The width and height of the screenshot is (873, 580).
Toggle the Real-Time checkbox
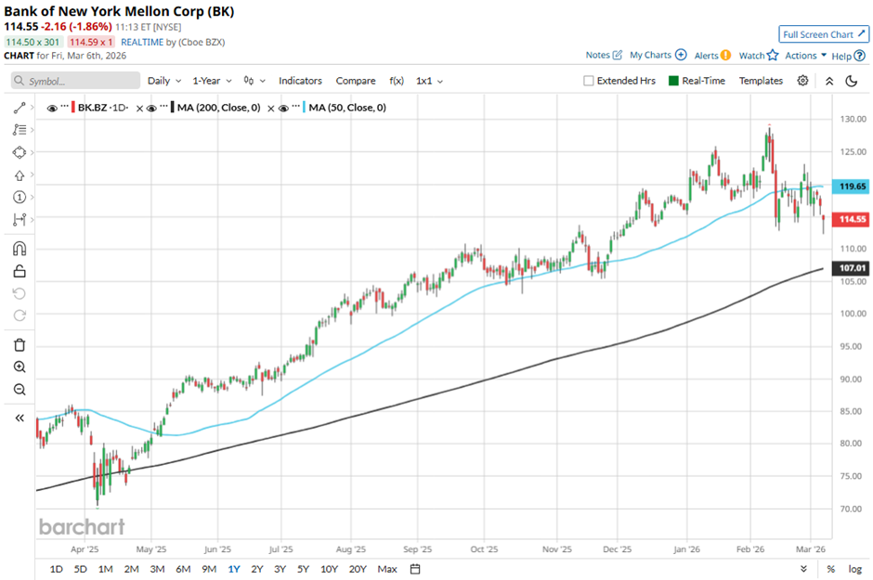(674, 81)
